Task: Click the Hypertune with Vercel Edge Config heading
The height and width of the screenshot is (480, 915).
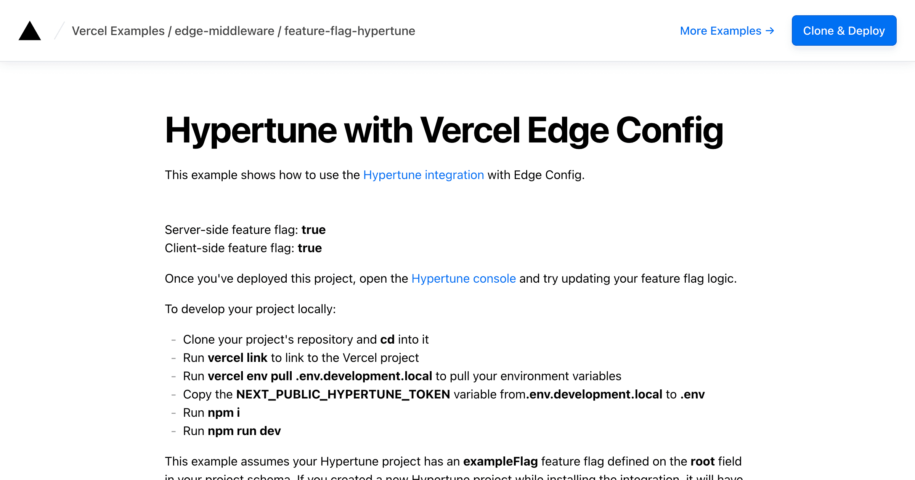Action: click(x=444, y=130)
